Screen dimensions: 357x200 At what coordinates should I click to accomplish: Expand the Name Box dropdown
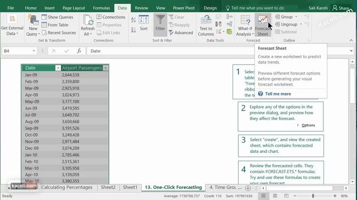pyautogui.click(x=33, y=51)
